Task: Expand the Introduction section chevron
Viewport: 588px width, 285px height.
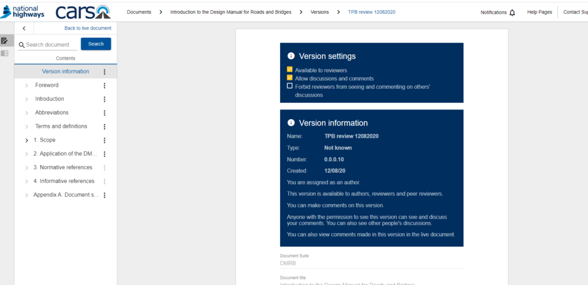Action: click(26, 99)
